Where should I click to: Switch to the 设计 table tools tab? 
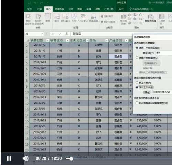tap(121, 9)
